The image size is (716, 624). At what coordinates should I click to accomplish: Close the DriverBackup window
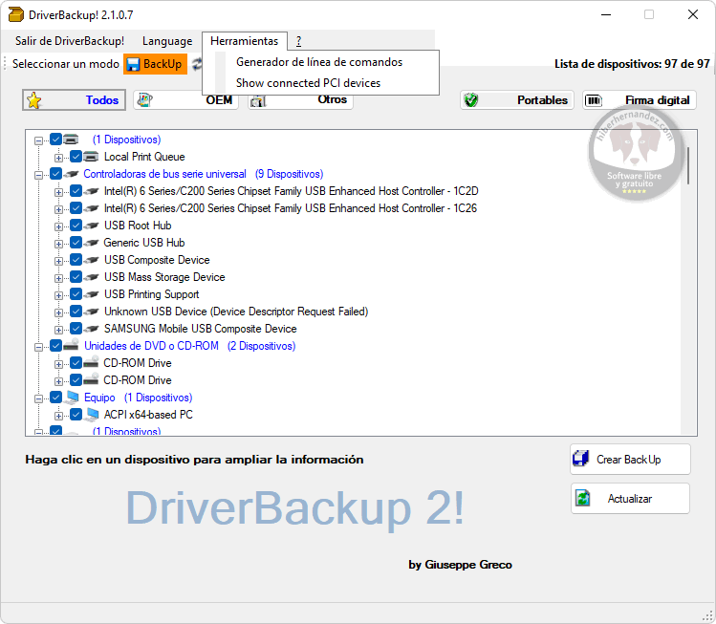(693, 14)
